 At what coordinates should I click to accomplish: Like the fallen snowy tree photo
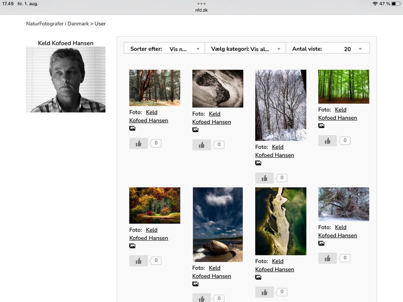[327, 258]
